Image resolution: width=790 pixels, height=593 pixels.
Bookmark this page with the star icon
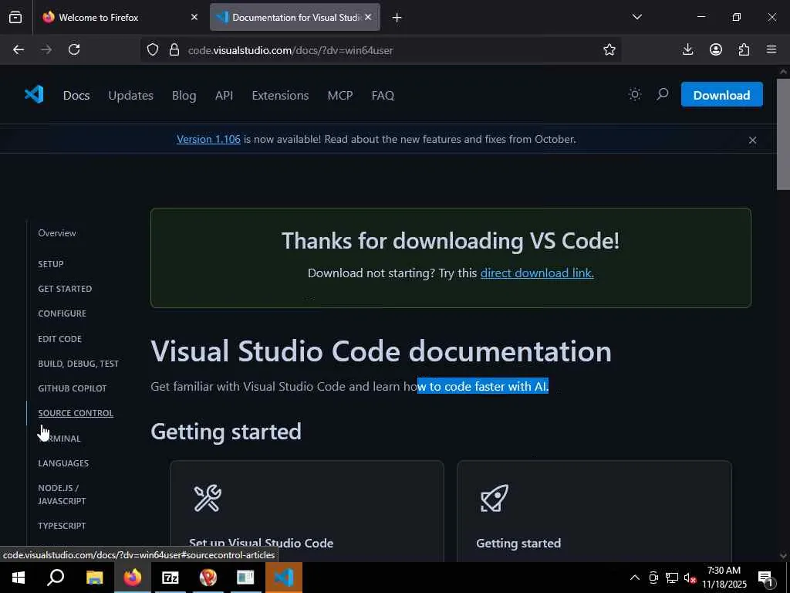[609, 49]
